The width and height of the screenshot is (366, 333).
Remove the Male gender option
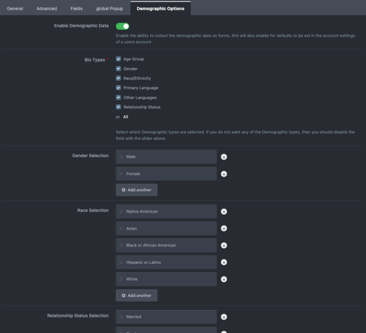click(224, 157)
